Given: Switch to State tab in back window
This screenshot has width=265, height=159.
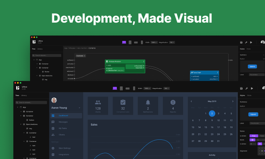Looking at the screenshot, I should 248,49.
